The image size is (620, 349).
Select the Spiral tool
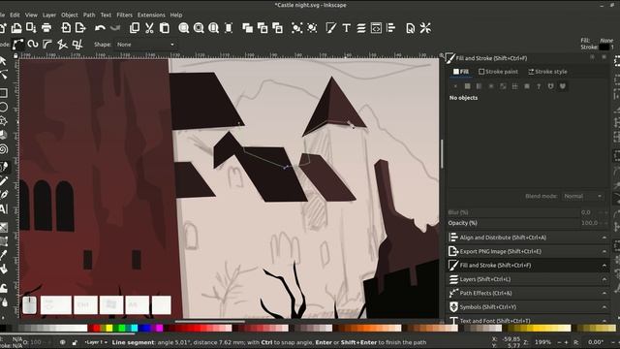[x=4, y=149]
